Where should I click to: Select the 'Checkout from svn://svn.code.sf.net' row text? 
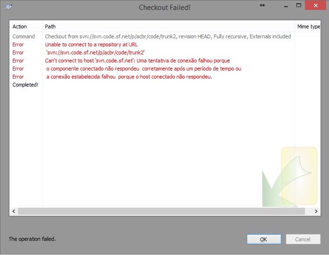[168, 36]
